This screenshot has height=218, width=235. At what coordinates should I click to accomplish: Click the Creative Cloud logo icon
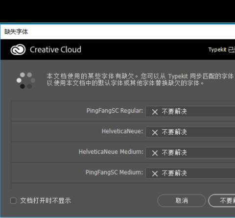click(18, 49)
